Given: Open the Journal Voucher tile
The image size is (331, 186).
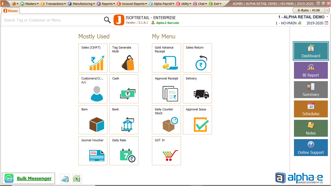Looking at the screenshot, I should (x=93, y=151).
